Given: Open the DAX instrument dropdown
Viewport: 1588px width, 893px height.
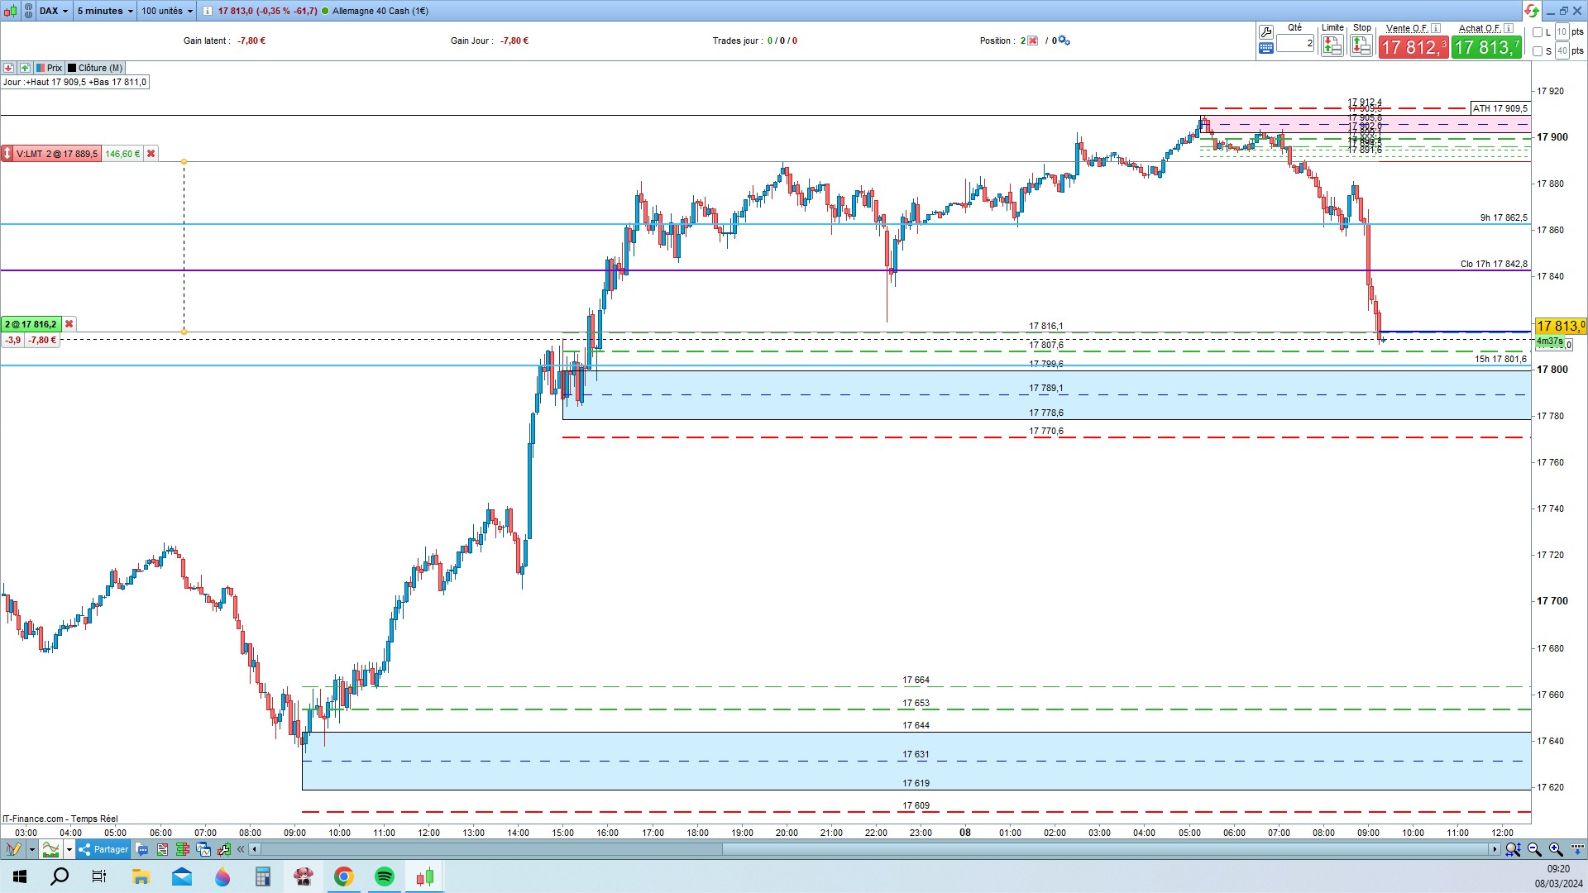Looking at the screenshot, I should pos(55,11).
